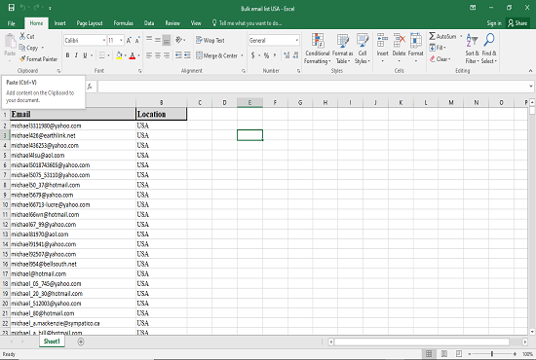The height and width of the screenshot is (360, 536).
Task: Toggle middle align
Action: point(158,40)
